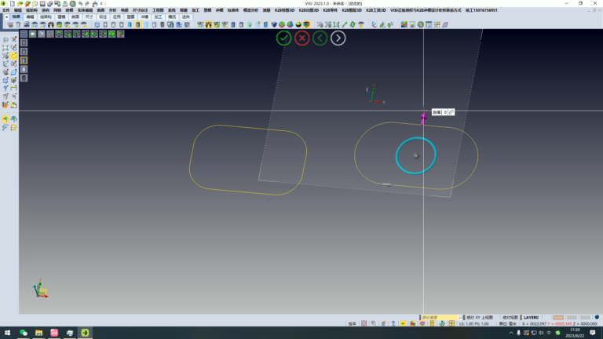Advance using the white right-arrow circle

click(x=338, y=38)
